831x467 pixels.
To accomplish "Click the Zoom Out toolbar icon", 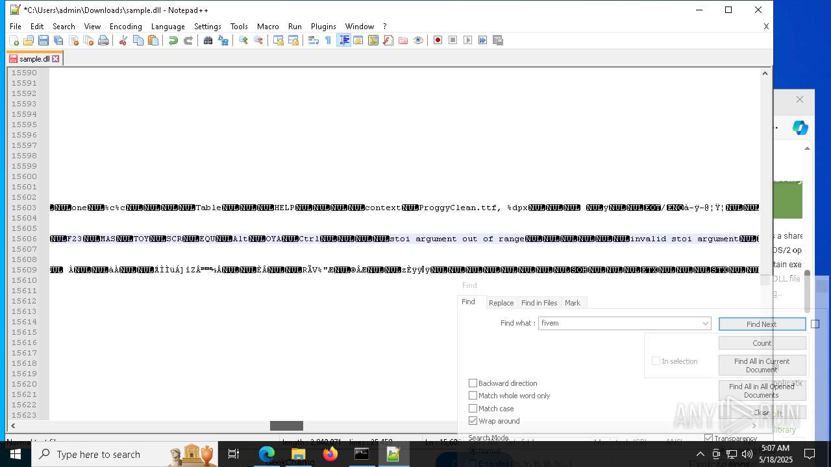I will (x=258, y=40).
